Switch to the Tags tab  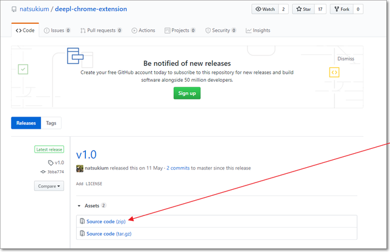pos(51,123)
